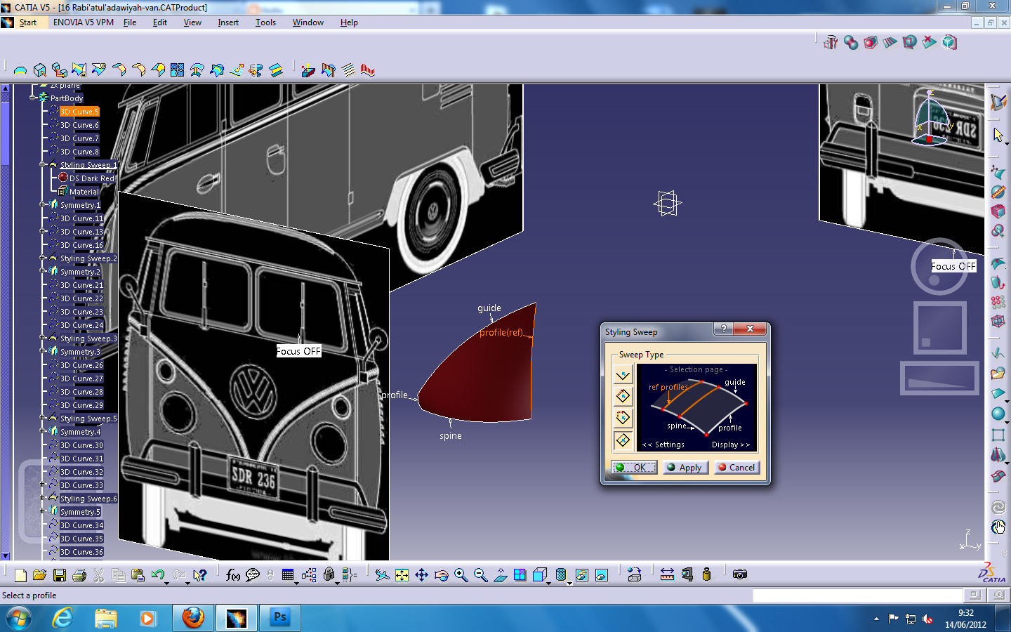
Task: Launch Photoshop from the Windows taskbar
Action: pos(279,618)
